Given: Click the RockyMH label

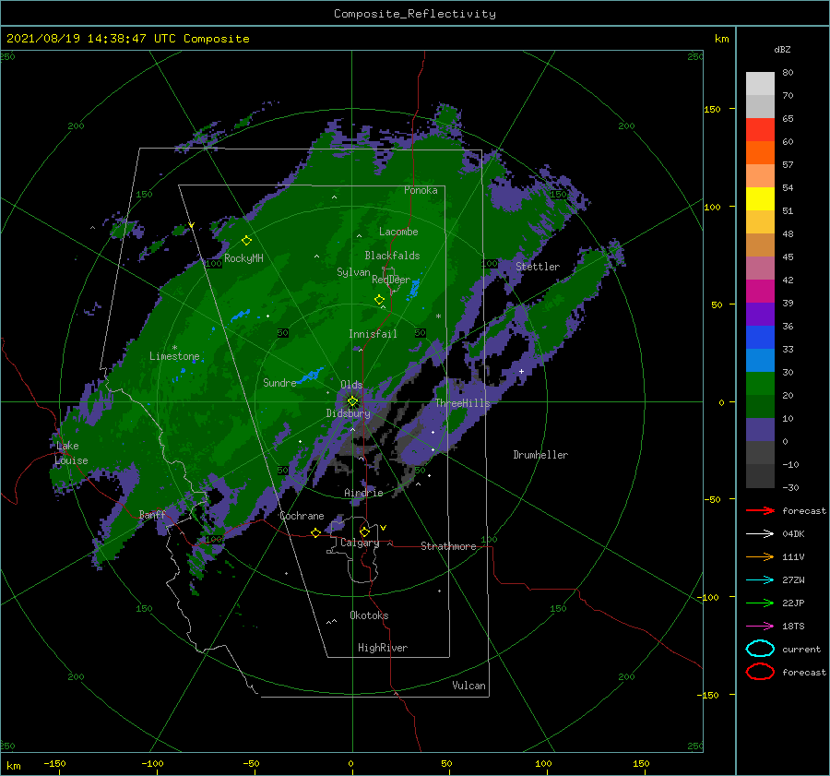Looking at the screenshot, I should click(243, 258).
